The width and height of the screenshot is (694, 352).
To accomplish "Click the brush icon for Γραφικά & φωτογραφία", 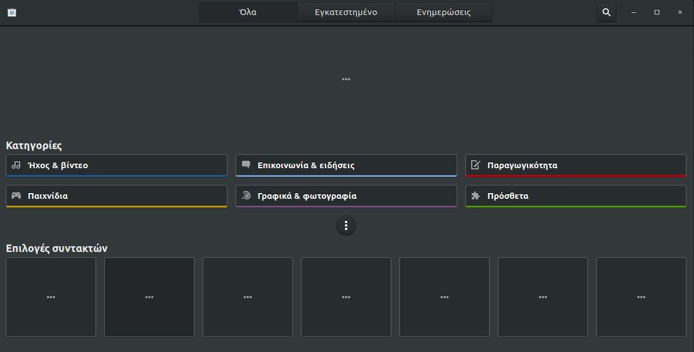I will 246,196.
